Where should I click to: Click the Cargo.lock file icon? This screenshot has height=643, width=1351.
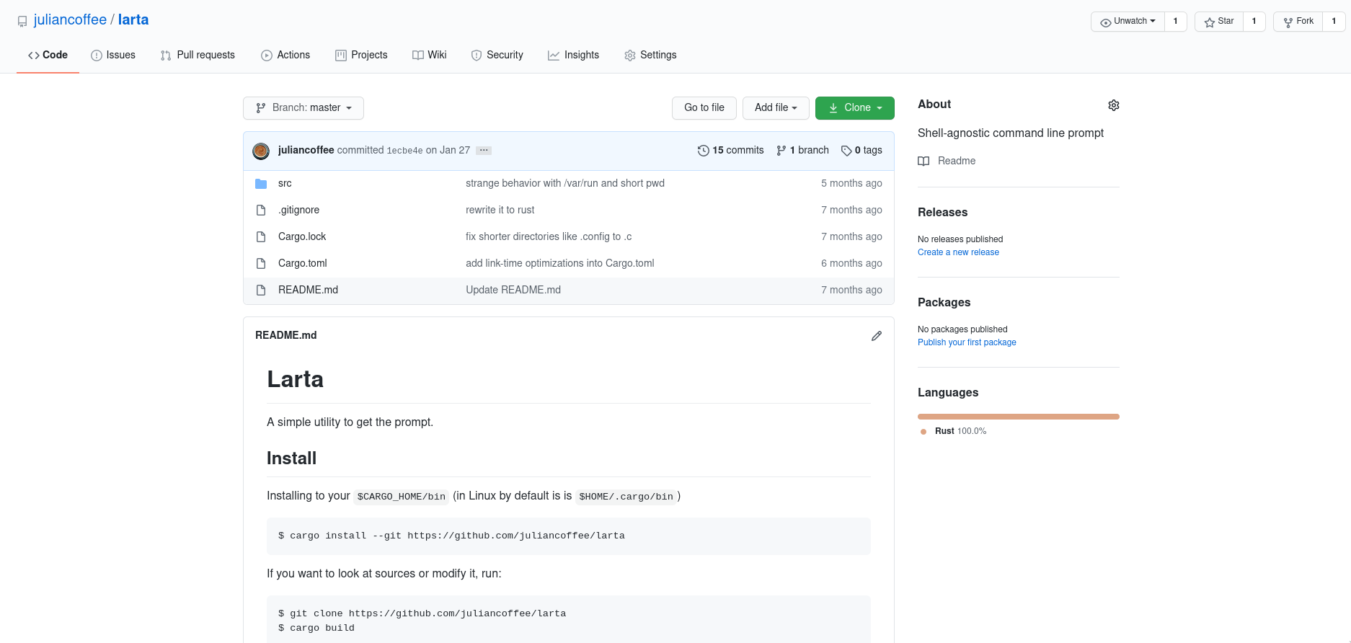pyautogui.click(x=261, y=237)
